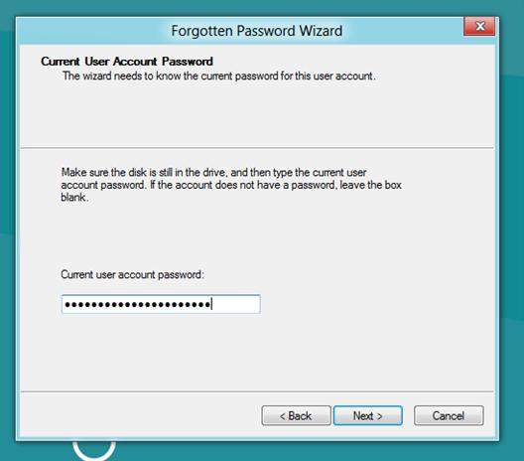Click the white circle icon below the dialog
Image resolution: width=524 pixels, height=461 pixels.
tap(94, 450)
